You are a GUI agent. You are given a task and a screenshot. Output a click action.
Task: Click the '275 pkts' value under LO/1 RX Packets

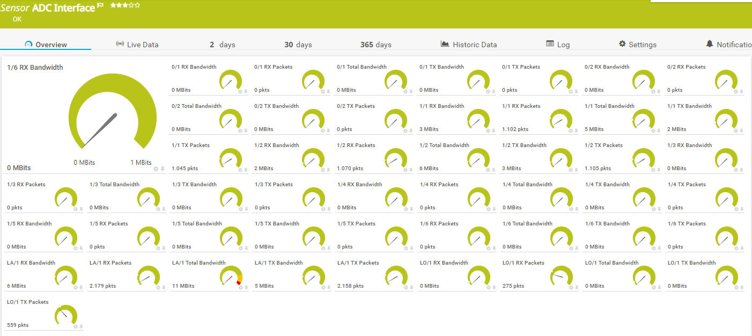[513, 286]
